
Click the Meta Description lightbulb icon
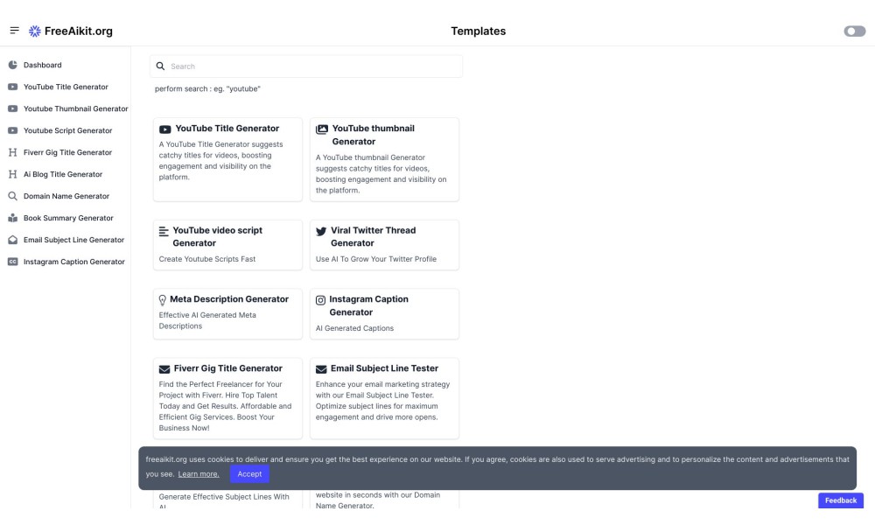pyautogui.click(x=163, y=300)
